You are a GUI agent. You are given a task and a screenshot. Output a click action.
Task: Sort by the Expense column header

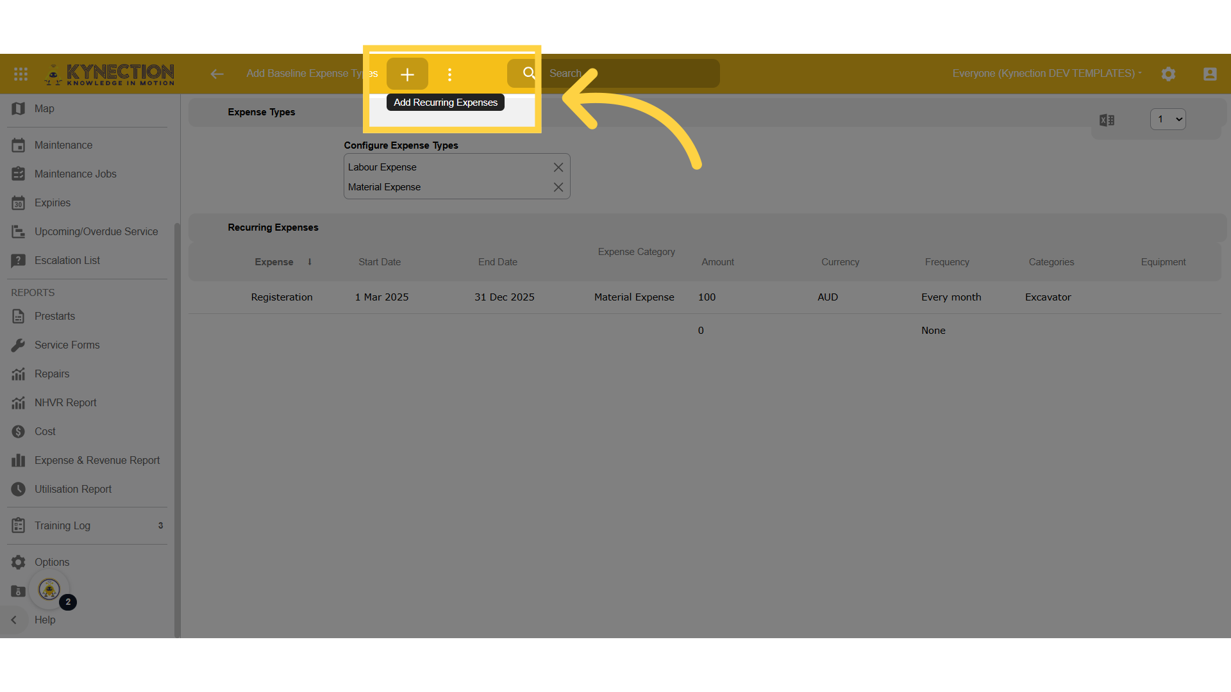[x=274, y=262]
